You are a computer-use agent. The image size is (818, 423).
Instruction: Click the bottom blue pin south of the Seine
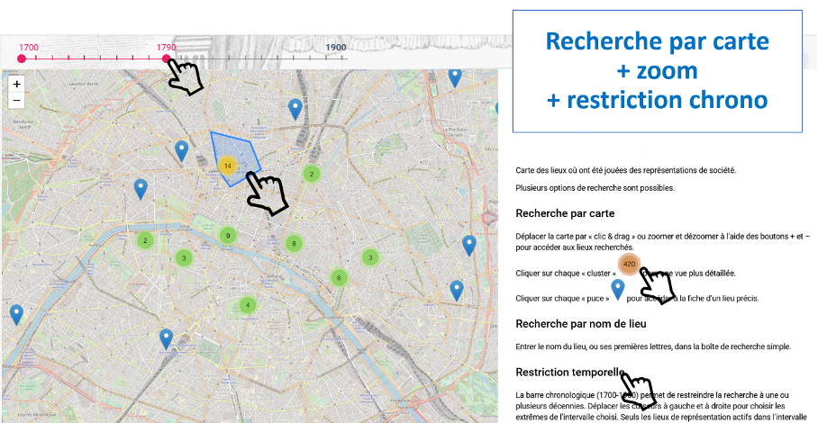(166, 337)
